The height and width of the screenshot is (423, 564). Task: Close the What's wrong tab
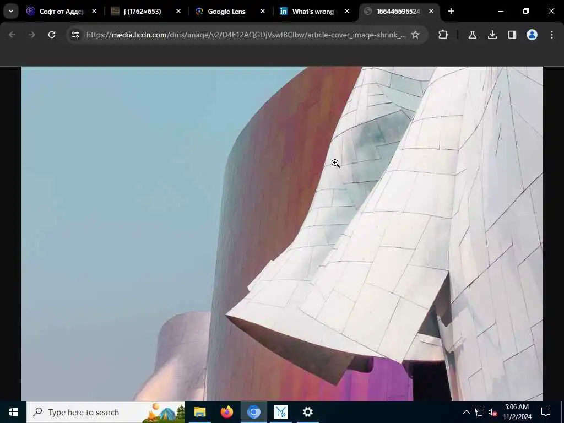tap(347, 11)
